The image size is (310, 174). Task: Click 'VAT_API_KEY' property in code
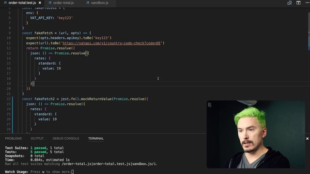point(41,18)
